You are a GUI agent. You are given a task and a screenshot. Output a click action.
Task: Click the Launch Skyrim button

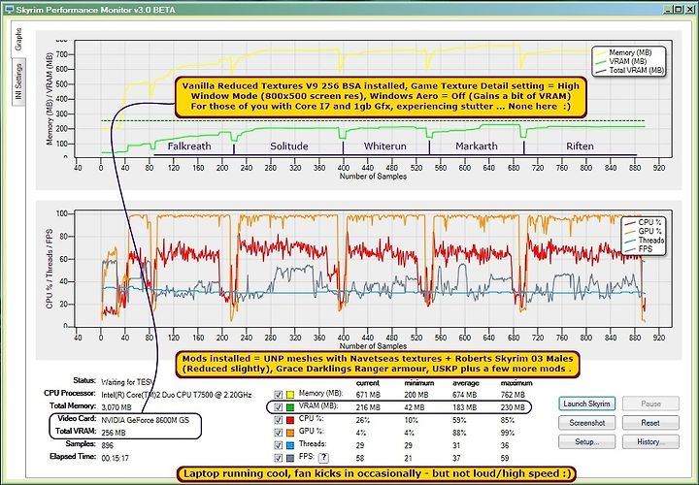click(586, 404)
